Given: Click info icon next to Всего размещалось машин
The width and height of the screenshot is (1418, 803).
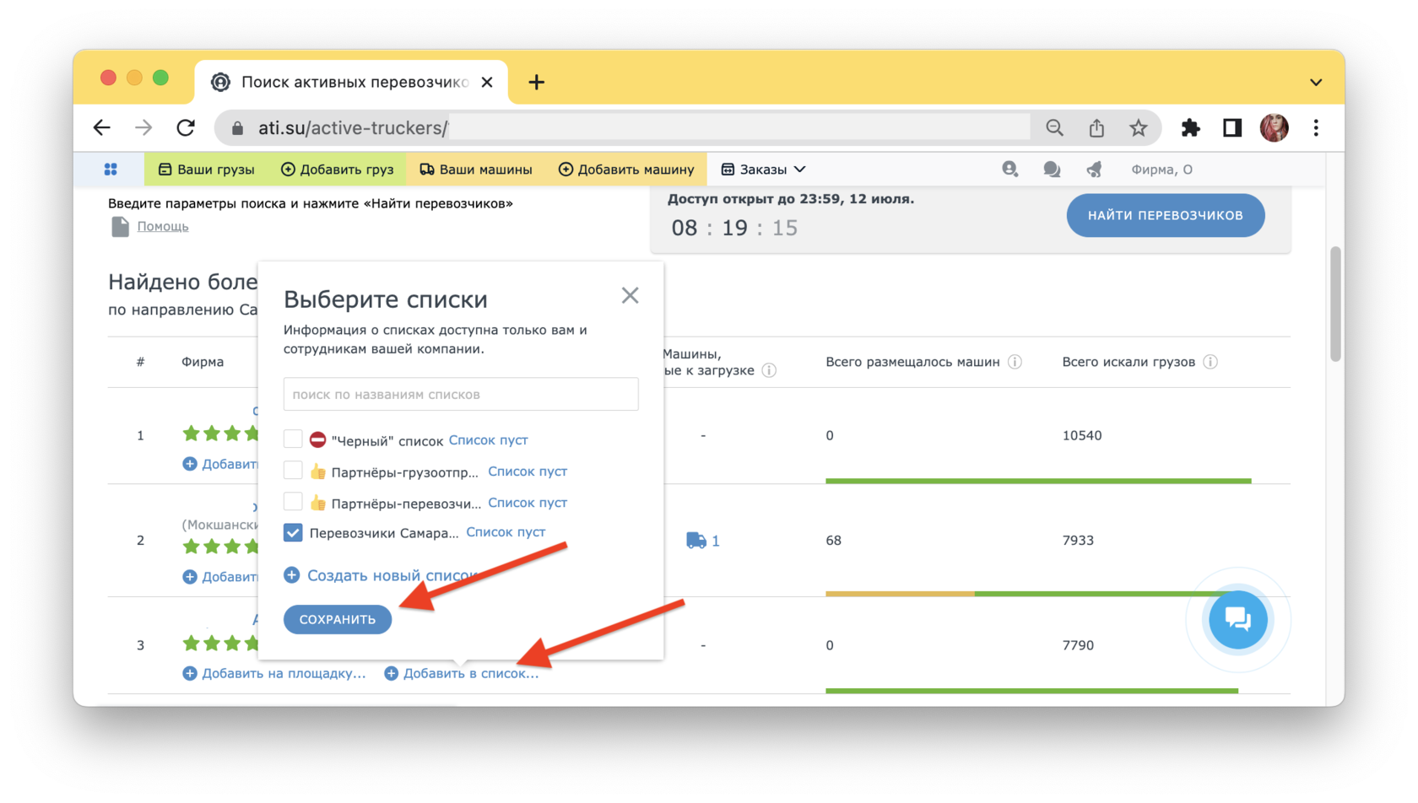Looking at the screenshot, I should (x=1015, y=362).
